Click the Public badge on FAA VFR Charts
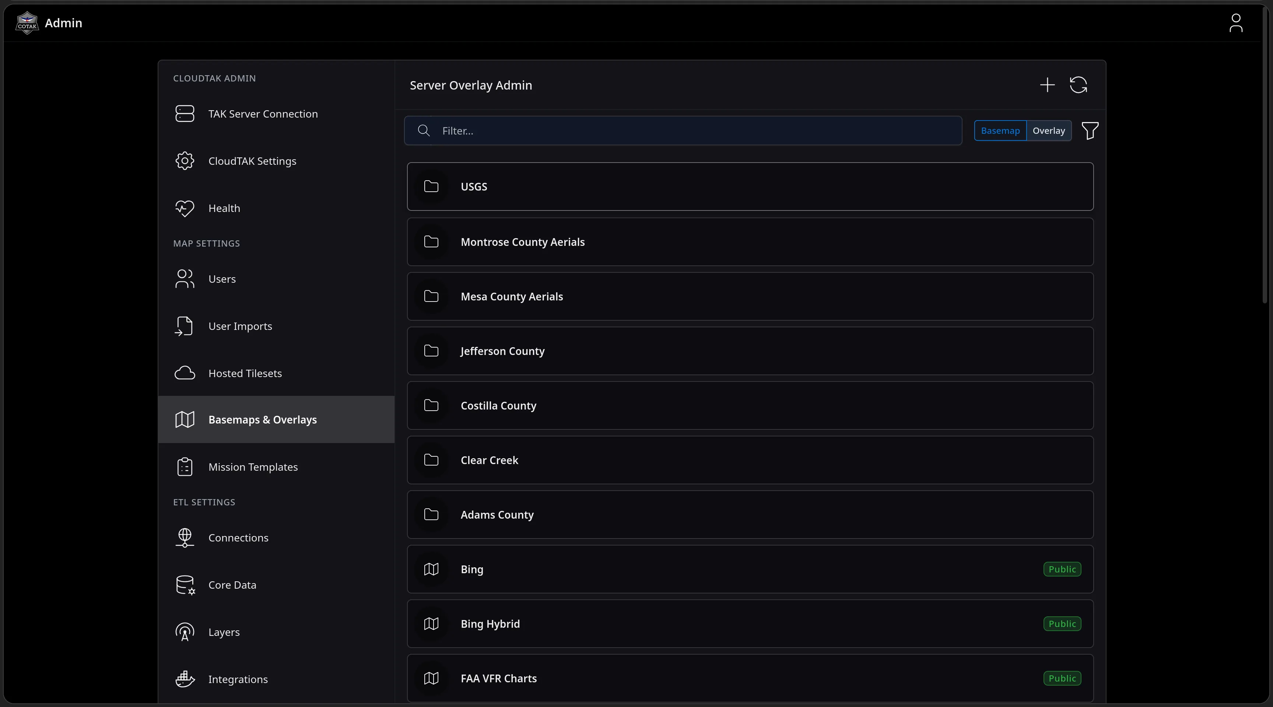The width and height of the screenshot is (1273, 707). [x=1062, y=678]
